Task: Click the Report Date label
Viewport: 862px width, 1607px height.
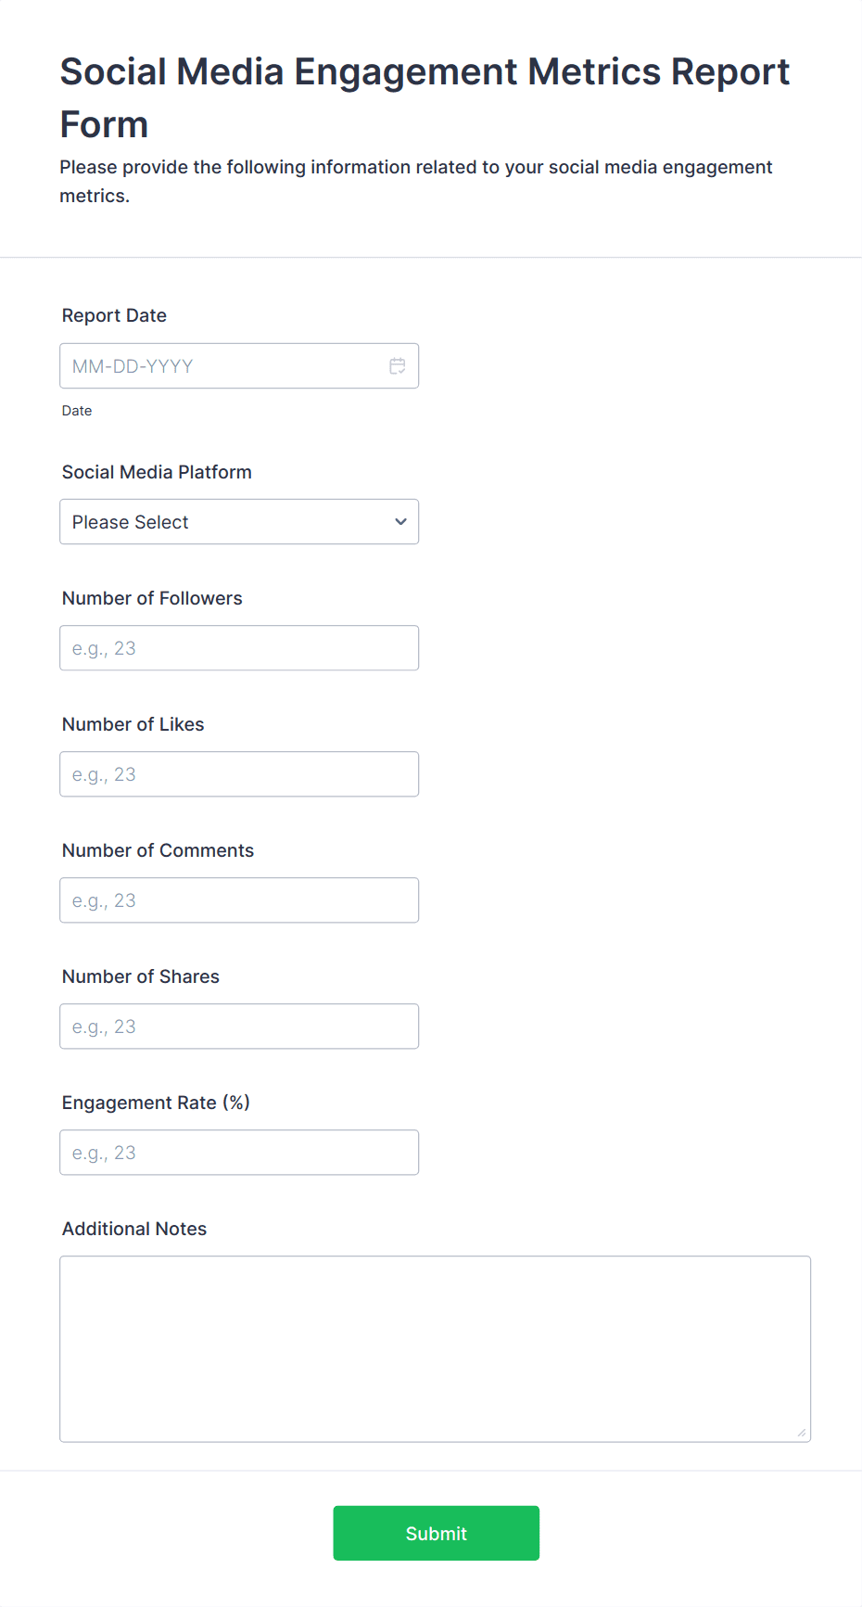Action: pyautogui.click(x=114, y=315)
